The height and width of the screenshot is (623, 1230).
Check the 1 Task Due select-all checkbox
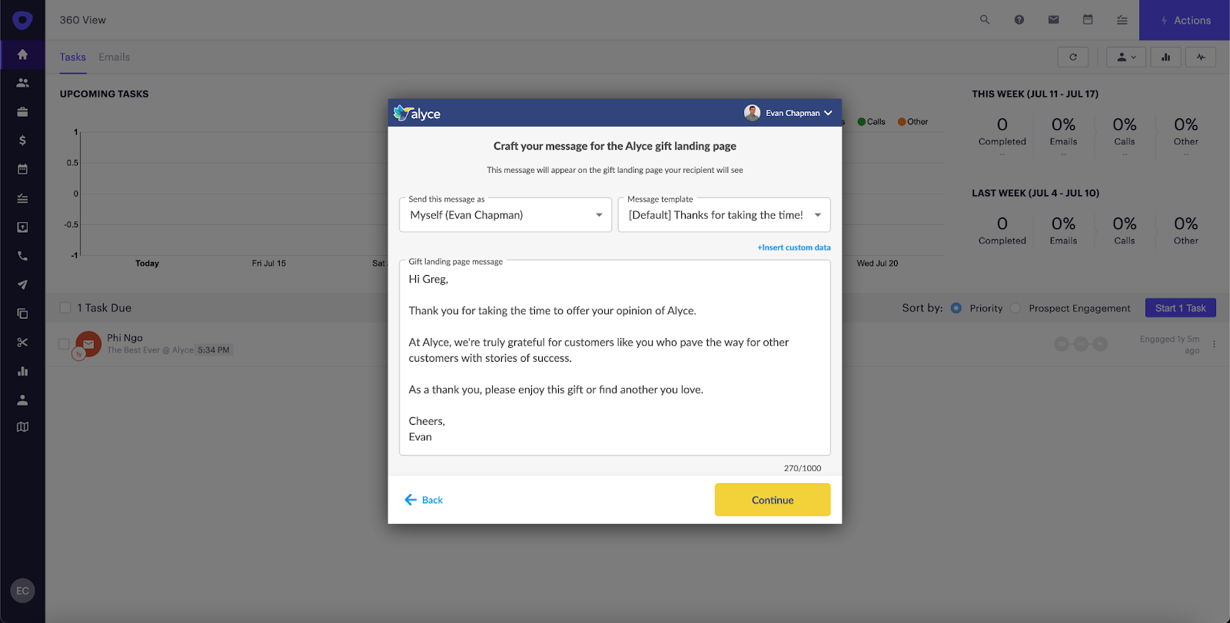[x=65, y=308]
